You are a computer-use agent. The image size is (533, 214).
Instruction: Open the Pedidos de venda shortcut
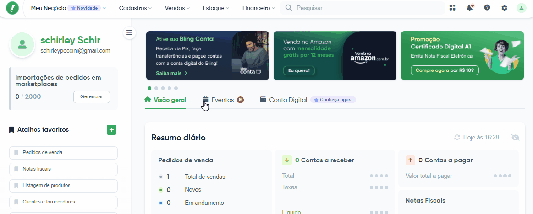click(63, 153)
